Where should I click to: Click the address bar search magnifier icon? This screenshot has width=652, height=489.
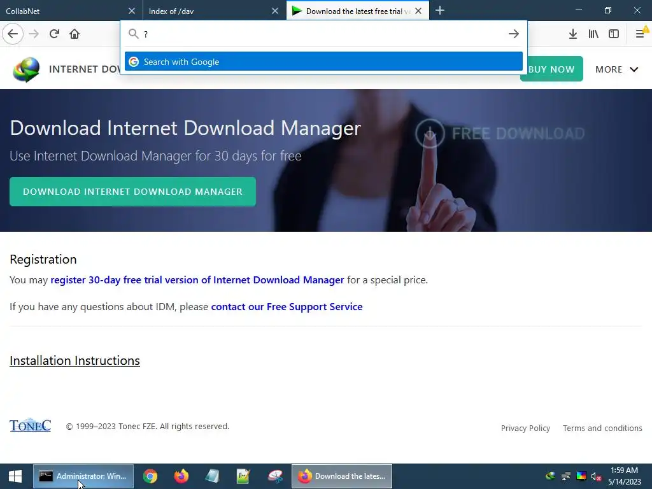pos(133,34)
